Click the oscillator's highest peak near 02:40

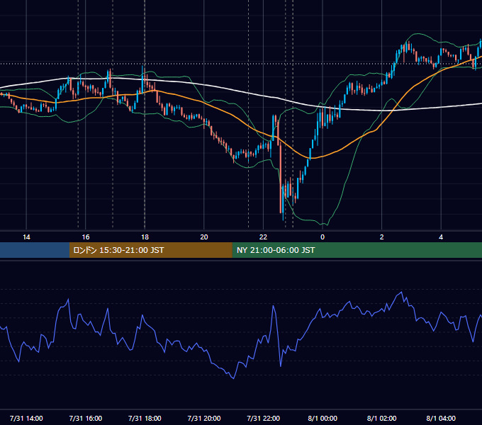401,292
